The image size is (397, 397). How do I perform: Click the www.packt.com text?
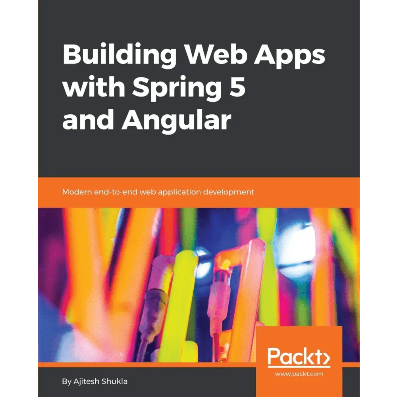(299, 374)
